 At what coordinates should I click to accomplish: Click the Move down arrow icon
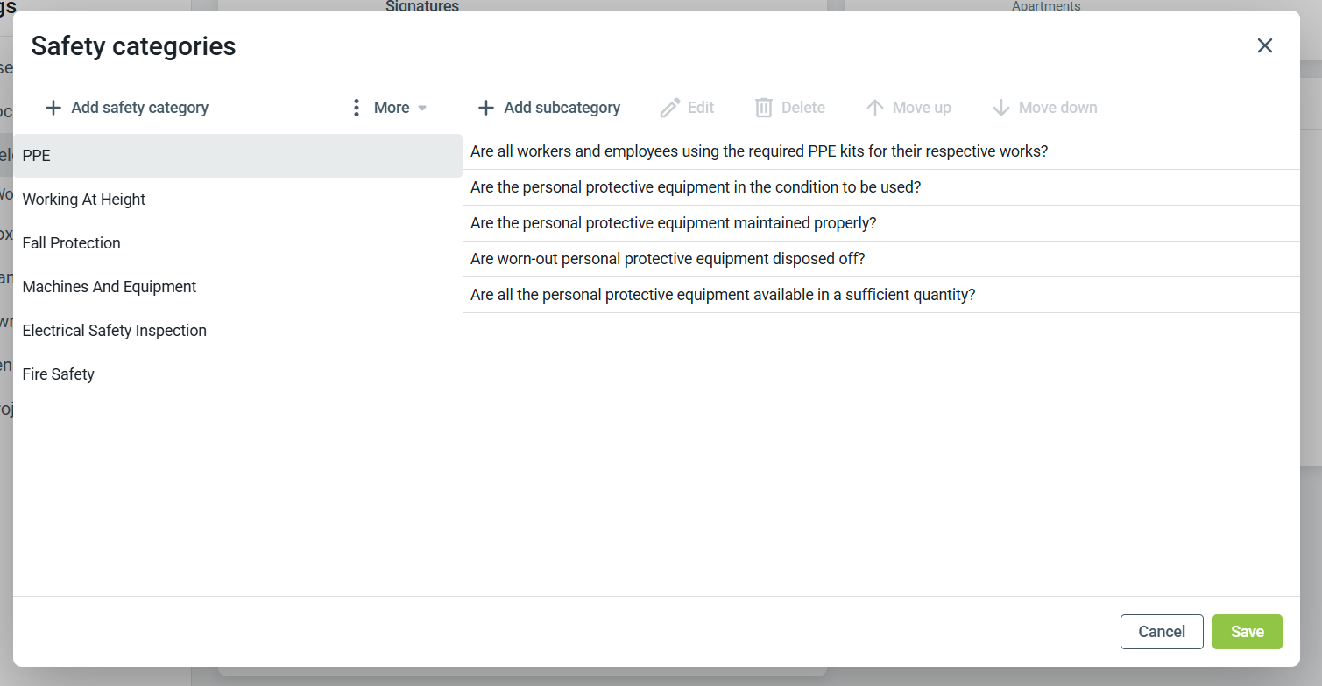[x=1000, y=108]
